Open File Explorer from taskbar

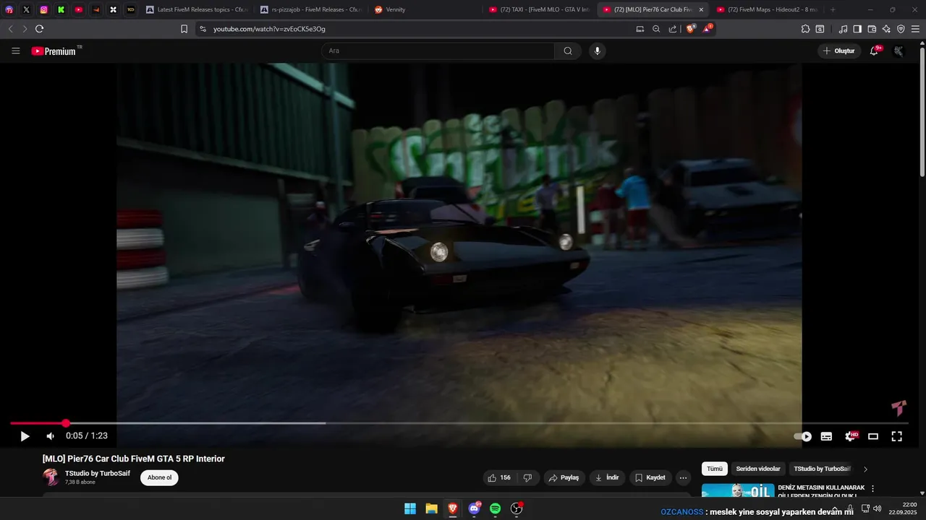(431, 508)
